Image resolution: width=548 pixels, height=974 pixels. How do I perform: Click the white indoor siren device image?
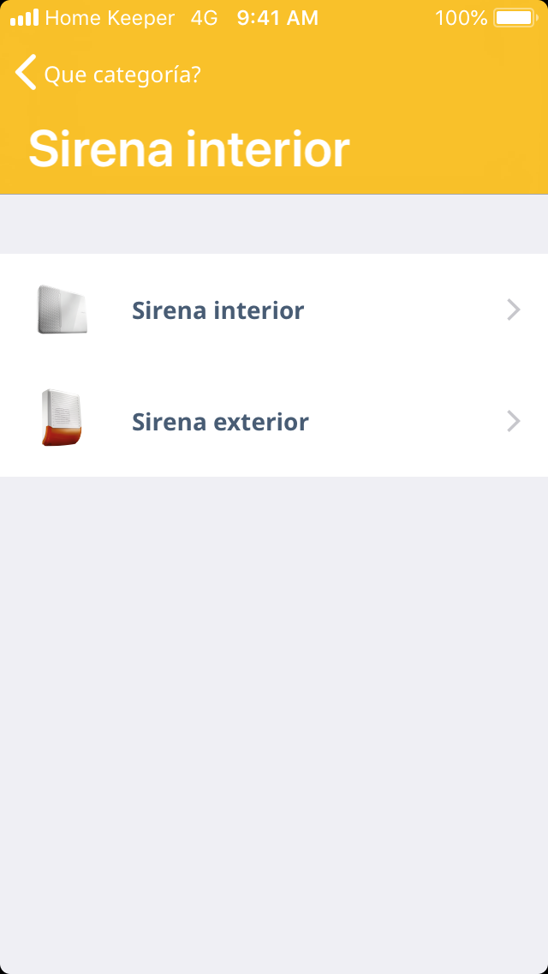click(x=63, y=310)
